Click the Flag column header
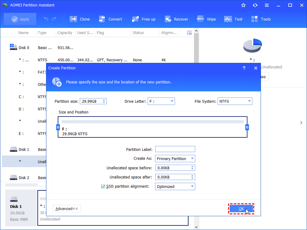This screenshot has width=307, height=230. [100, 33]
